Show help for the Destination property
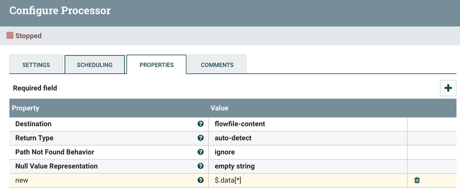The image size is (460, 192). (x=201, y=124)
